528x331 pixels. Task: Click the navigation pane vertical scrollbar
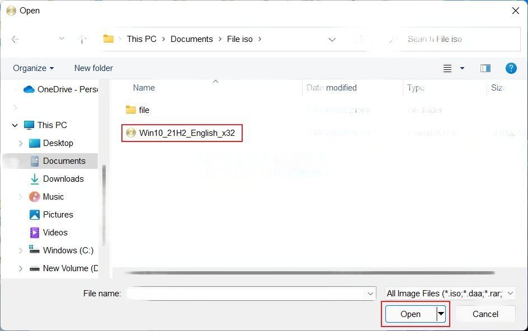pyautogui.click(x=103, y=205)
